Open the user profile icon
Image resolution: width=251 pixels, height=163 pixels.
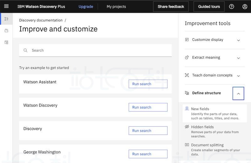245,7
